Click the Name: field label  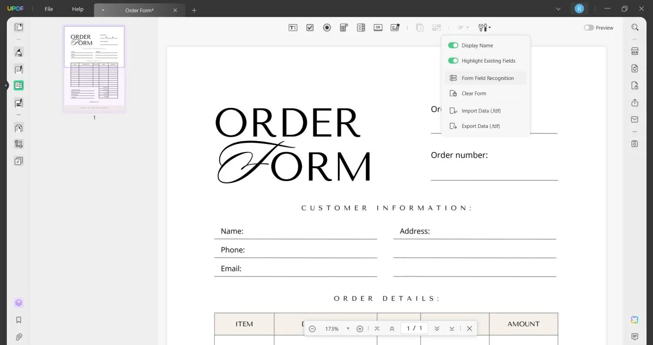232,231
